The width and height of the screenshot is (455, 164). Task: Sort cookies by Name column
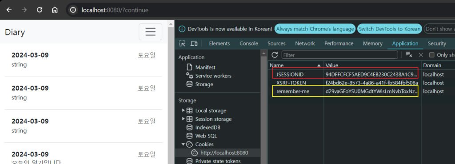(x=295, y=65)
